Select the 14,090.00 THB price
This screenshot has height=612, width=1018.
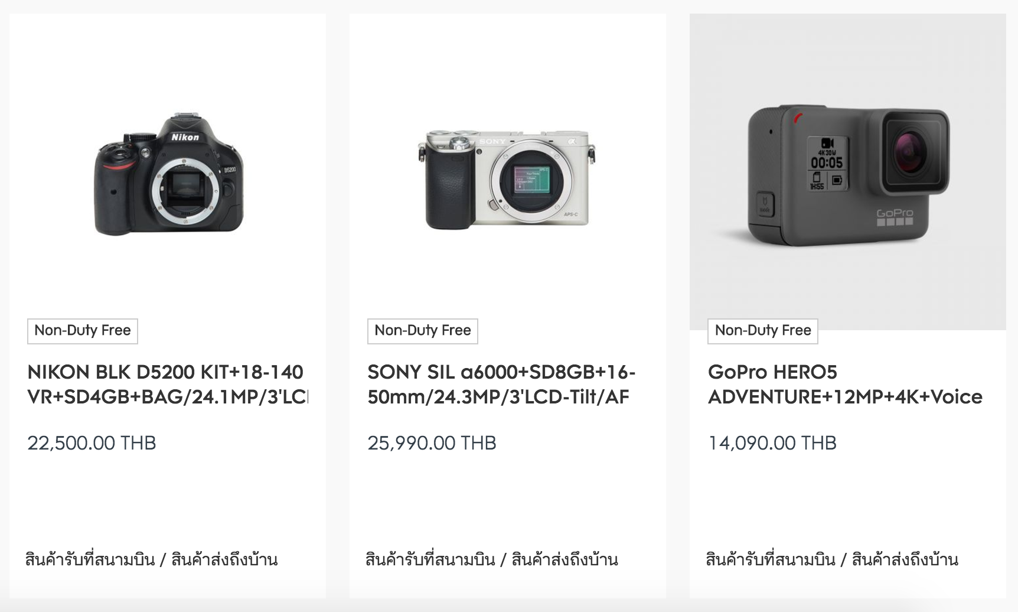click(x=772, y=443)
